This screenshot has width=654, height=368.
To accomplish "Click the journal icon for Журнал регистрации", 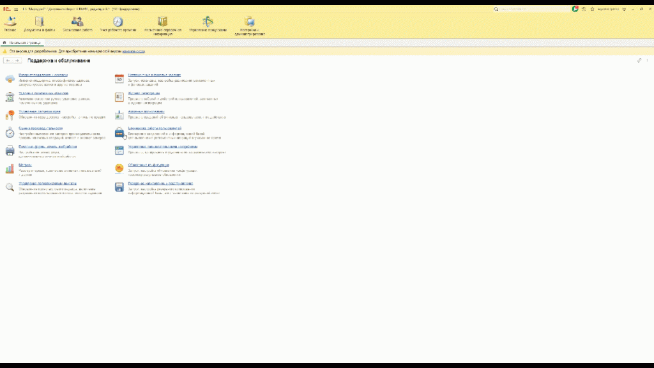I will 119,97.
